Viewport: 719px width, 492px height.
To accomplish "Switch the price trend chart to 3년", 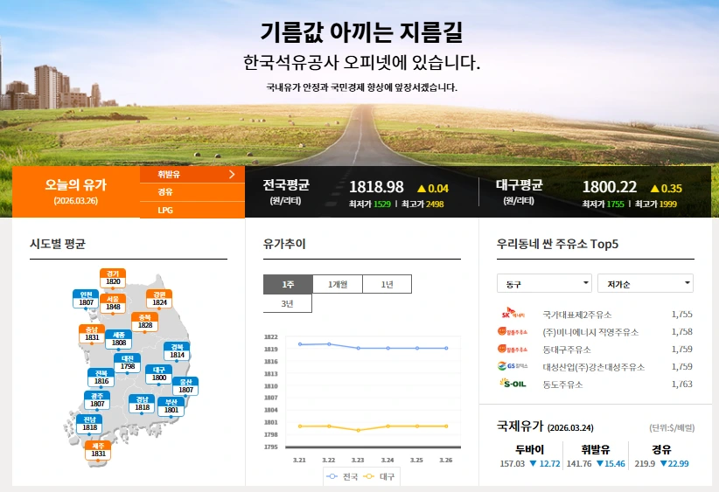I will [x=288, y=303].
